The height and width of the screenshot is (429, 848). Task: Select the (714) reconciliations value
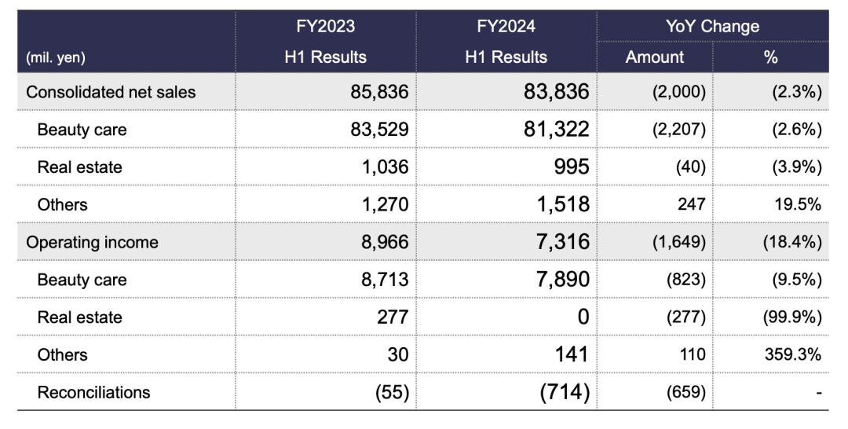[x=564, y=391]
